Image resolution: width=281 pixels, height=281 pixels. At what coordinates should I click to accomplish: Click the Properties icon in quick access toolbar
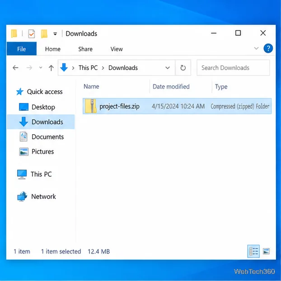tap(32, 33)
